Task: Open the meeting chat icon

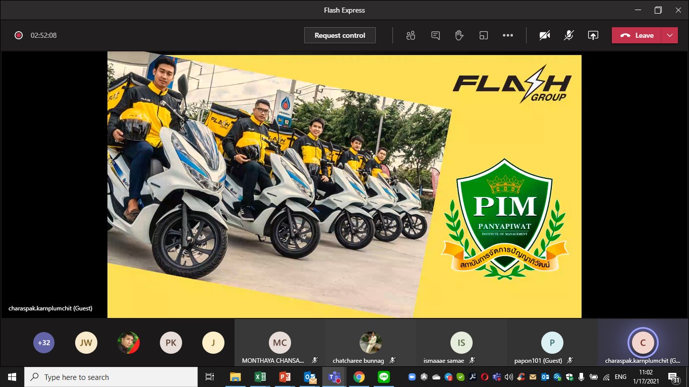Action: 435,35
